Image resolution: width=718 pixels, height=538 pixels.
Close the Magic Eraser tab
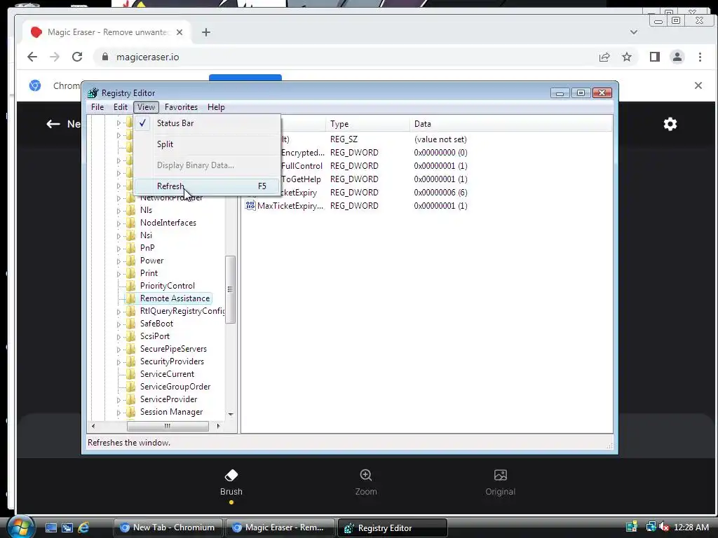pyautogui.click(x=179, y=32)
